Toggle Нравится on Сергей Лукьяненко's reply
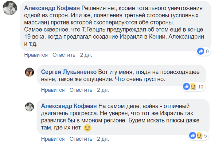215x144 pixels. [53, 90]
